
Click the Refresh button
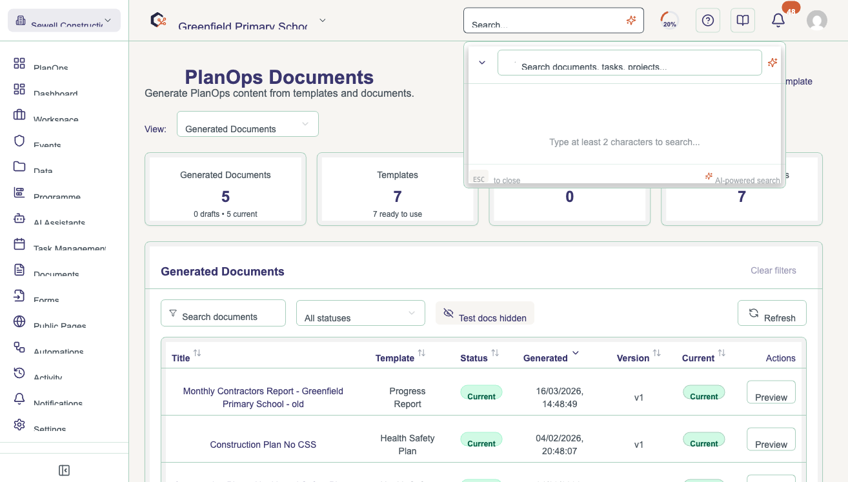coord(772,313)
